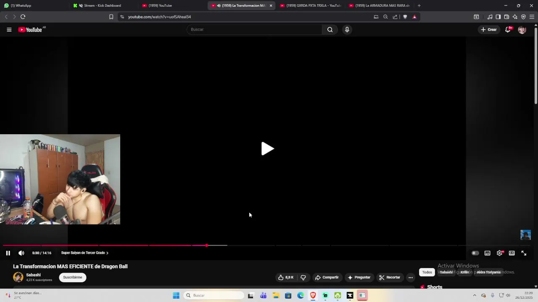Open the YouTube hamburger guide menu
The height and width of the screenshot is (302, 538).
point(9,30)
